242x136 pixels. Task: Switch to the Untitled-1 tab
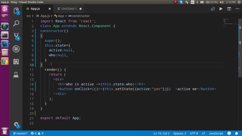pyautogui.click(x=69, y=9)
